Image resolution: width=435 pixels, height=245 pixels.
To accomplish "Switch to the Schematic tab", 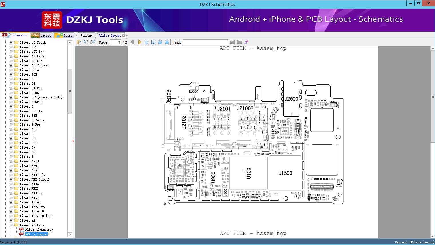I will pos(15,35).
